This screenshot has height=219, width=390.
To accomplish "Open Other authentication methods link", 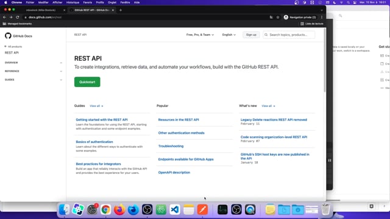I will (181, 133).
